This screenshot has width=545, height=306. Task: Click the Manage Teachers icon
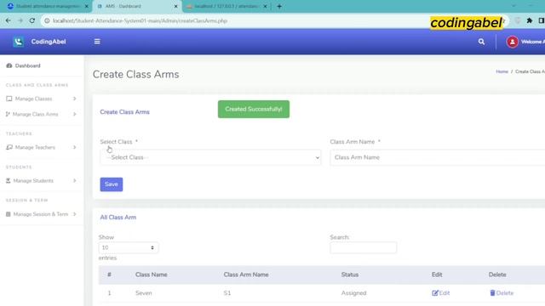[x=9, y=147]
